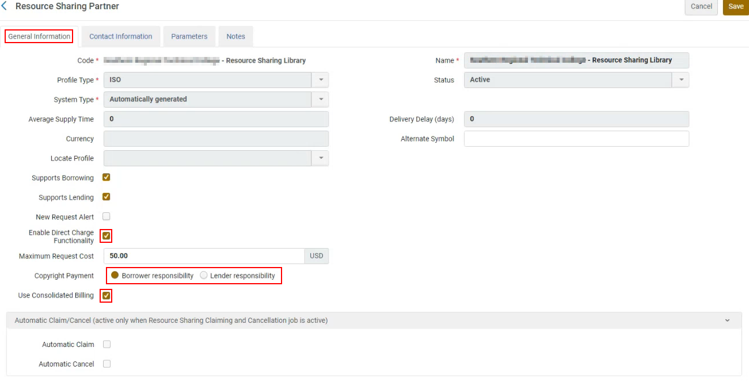Open the Locate Profile dropdown
Viewport: 749px width, 389px height.
tap(321, 158)
